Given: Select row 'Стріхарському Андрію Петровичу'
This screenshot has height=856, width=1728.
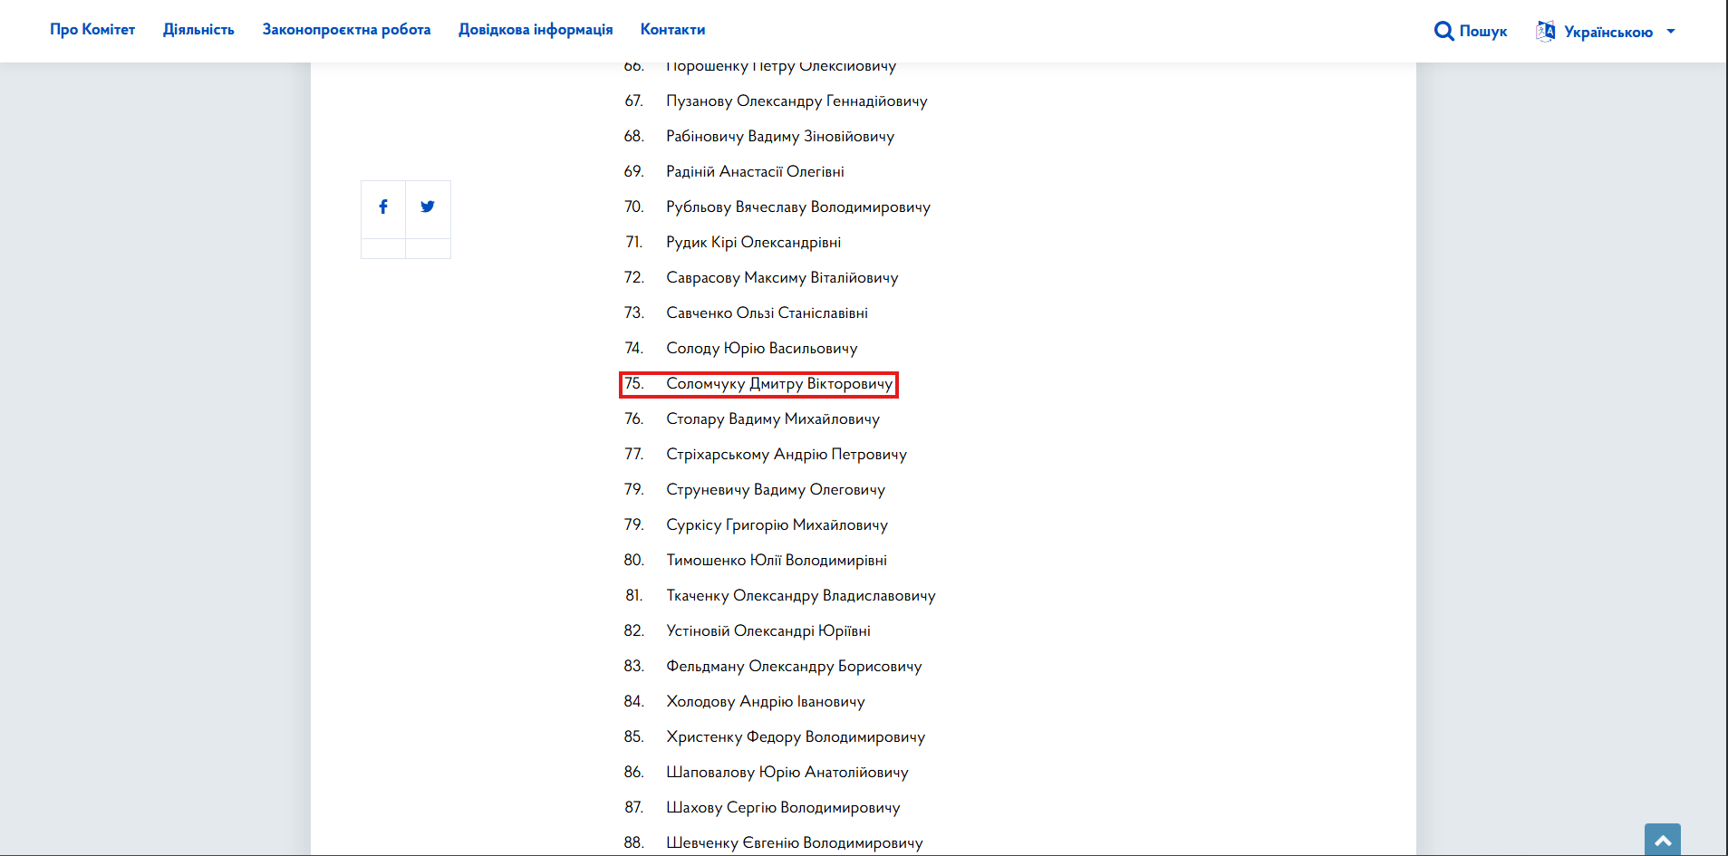Looking at the screenshot, I should click(x=787, y=455).
